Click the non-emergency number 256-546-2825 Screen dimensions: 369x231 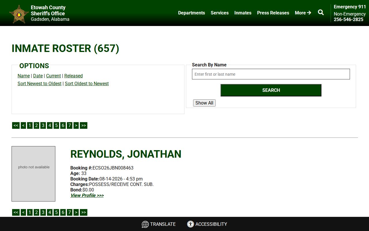click(349, 19)
